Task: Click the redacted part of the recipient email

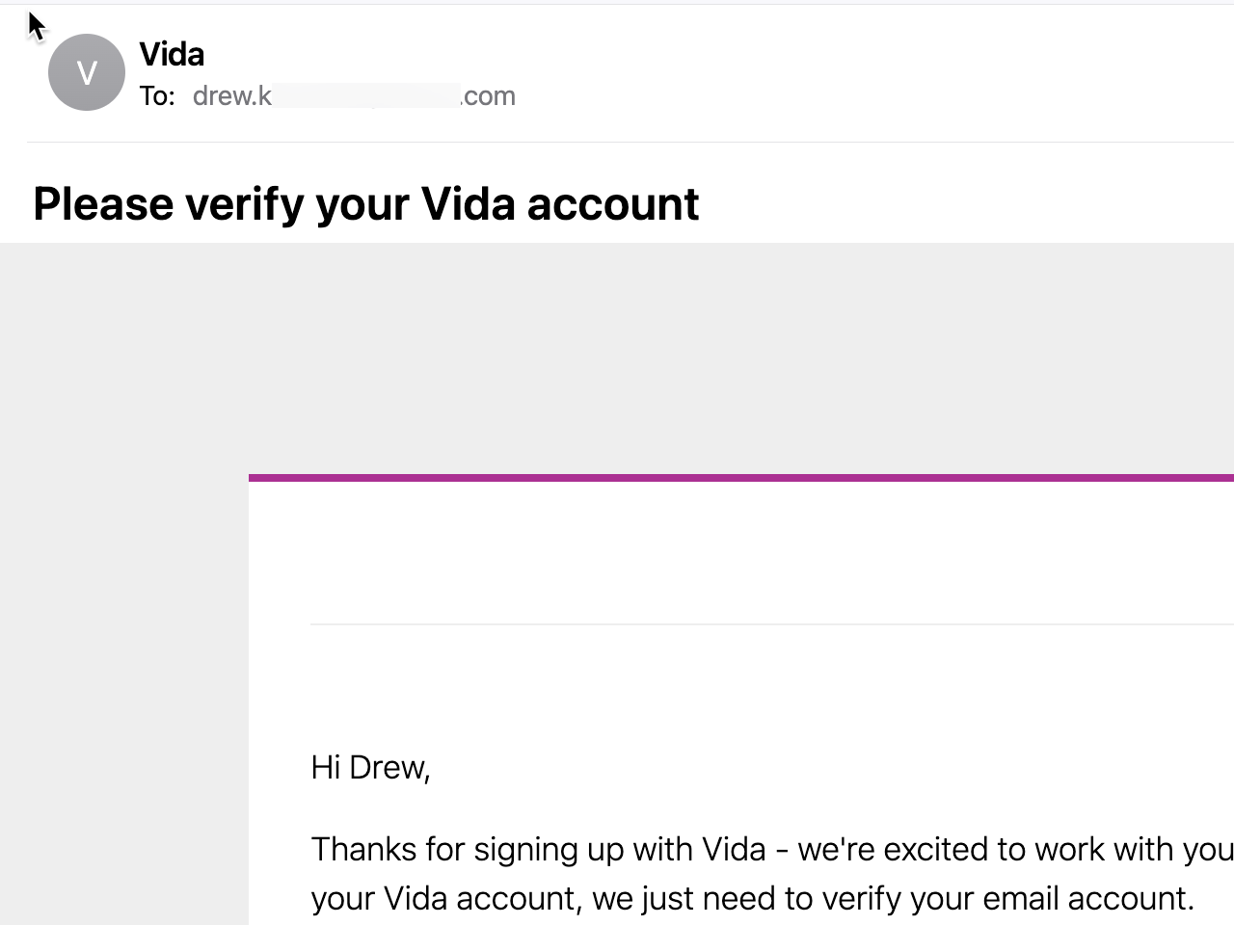Action: [x=366, y=95]
